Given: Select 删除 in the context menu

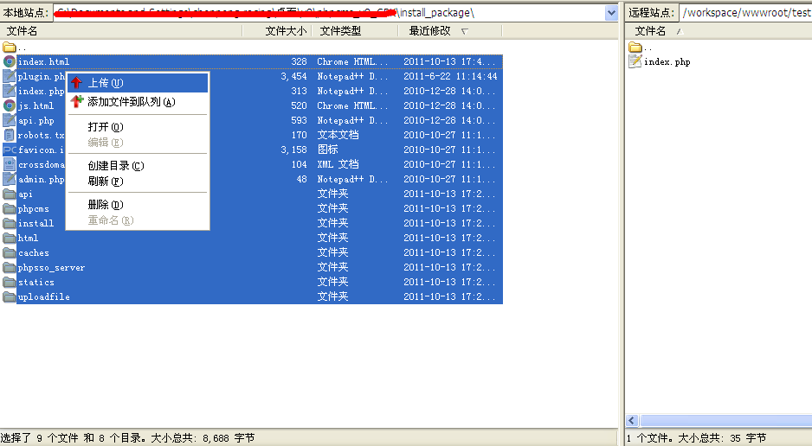Looking at the screenshot, I should (105, 205).
